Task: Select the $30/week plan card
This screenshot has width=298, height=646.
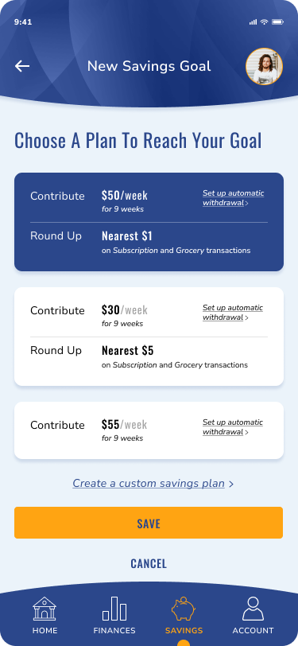Action: click(x=149, y=337)
